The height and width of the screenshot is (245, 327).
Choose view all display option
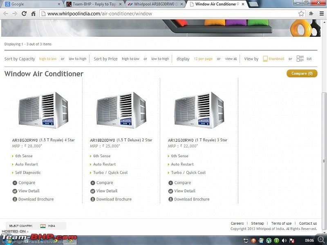(231, 59)
